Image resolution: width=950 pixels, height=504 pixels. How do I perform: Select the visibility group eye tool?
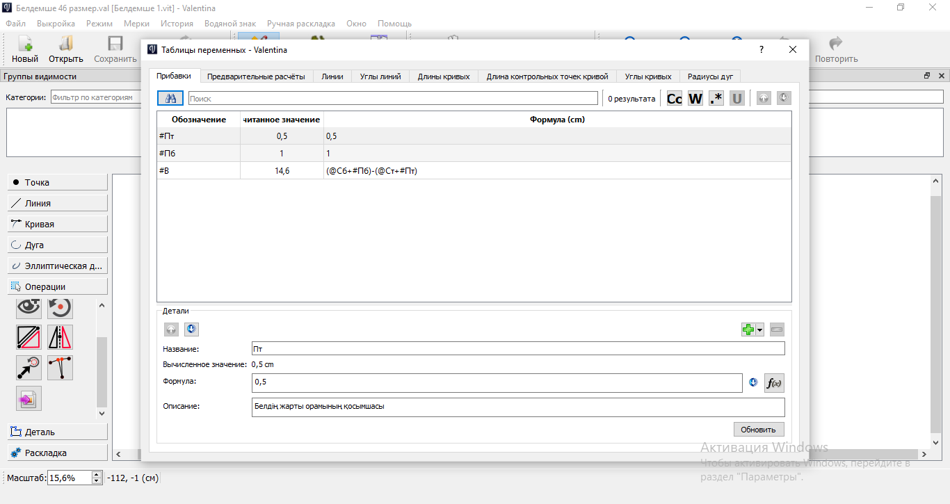point(29,307)
